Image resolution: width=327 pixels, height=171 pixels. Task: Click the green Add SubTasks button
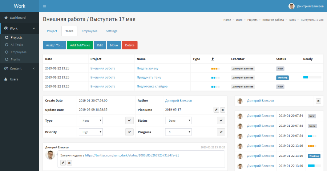(x=80, y=45)
